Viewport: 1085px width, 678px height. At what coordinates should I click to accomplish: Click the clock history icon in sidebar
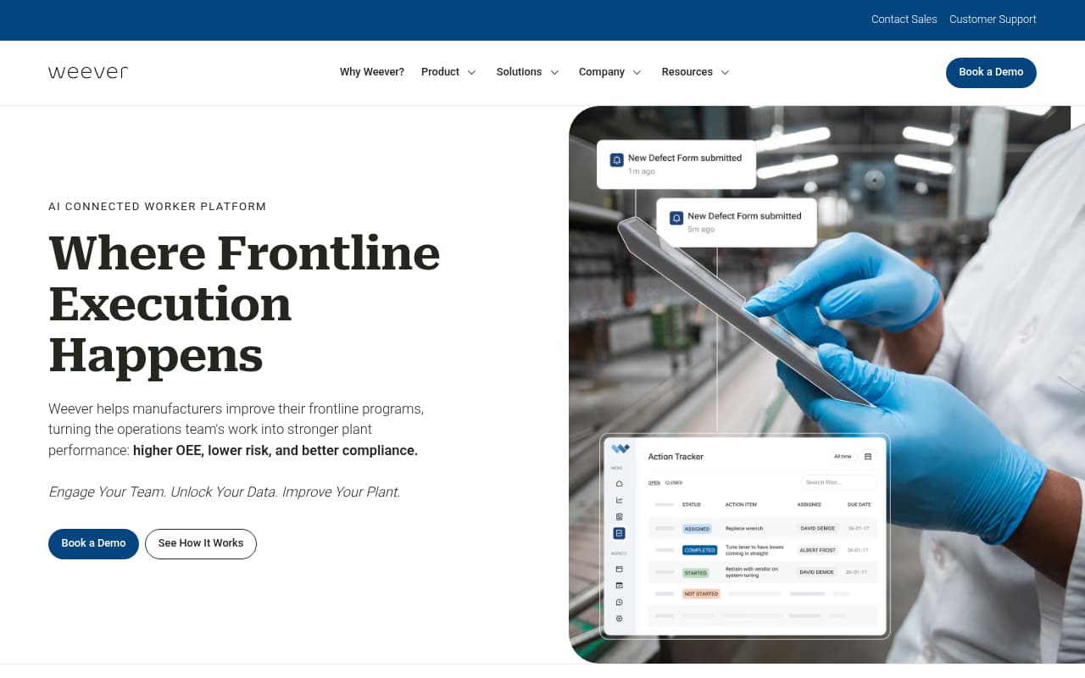(619, 602)
